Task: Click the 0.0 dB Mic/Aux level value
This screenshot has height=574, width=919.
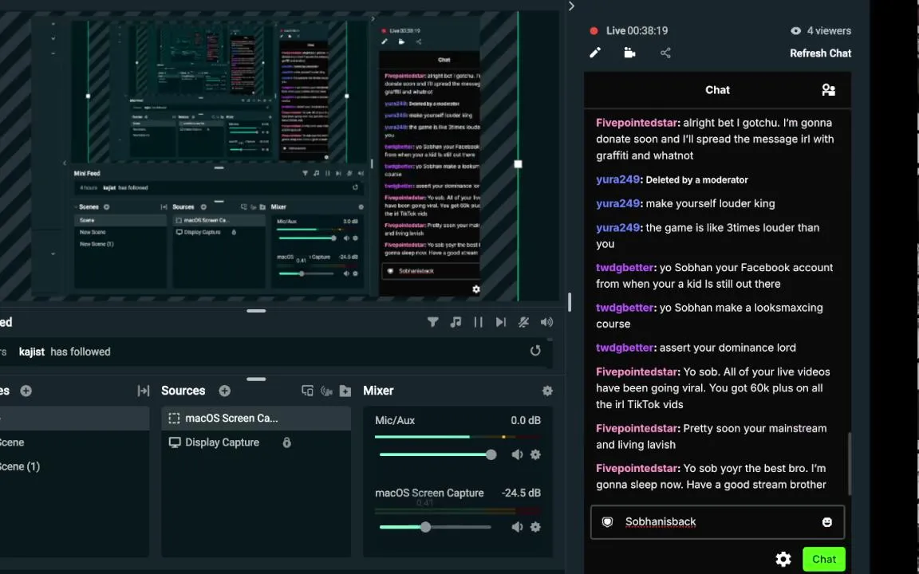Action: (x=526, y=421)
